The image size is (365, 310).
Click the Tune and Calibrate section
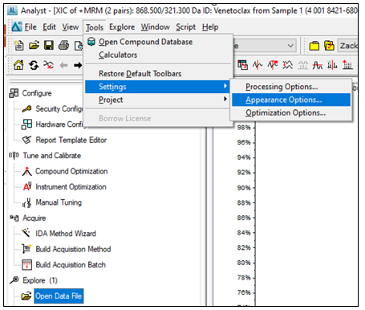(x=51, y=156)
